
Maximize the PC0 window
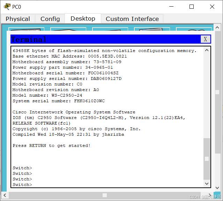tap(192, 7)
